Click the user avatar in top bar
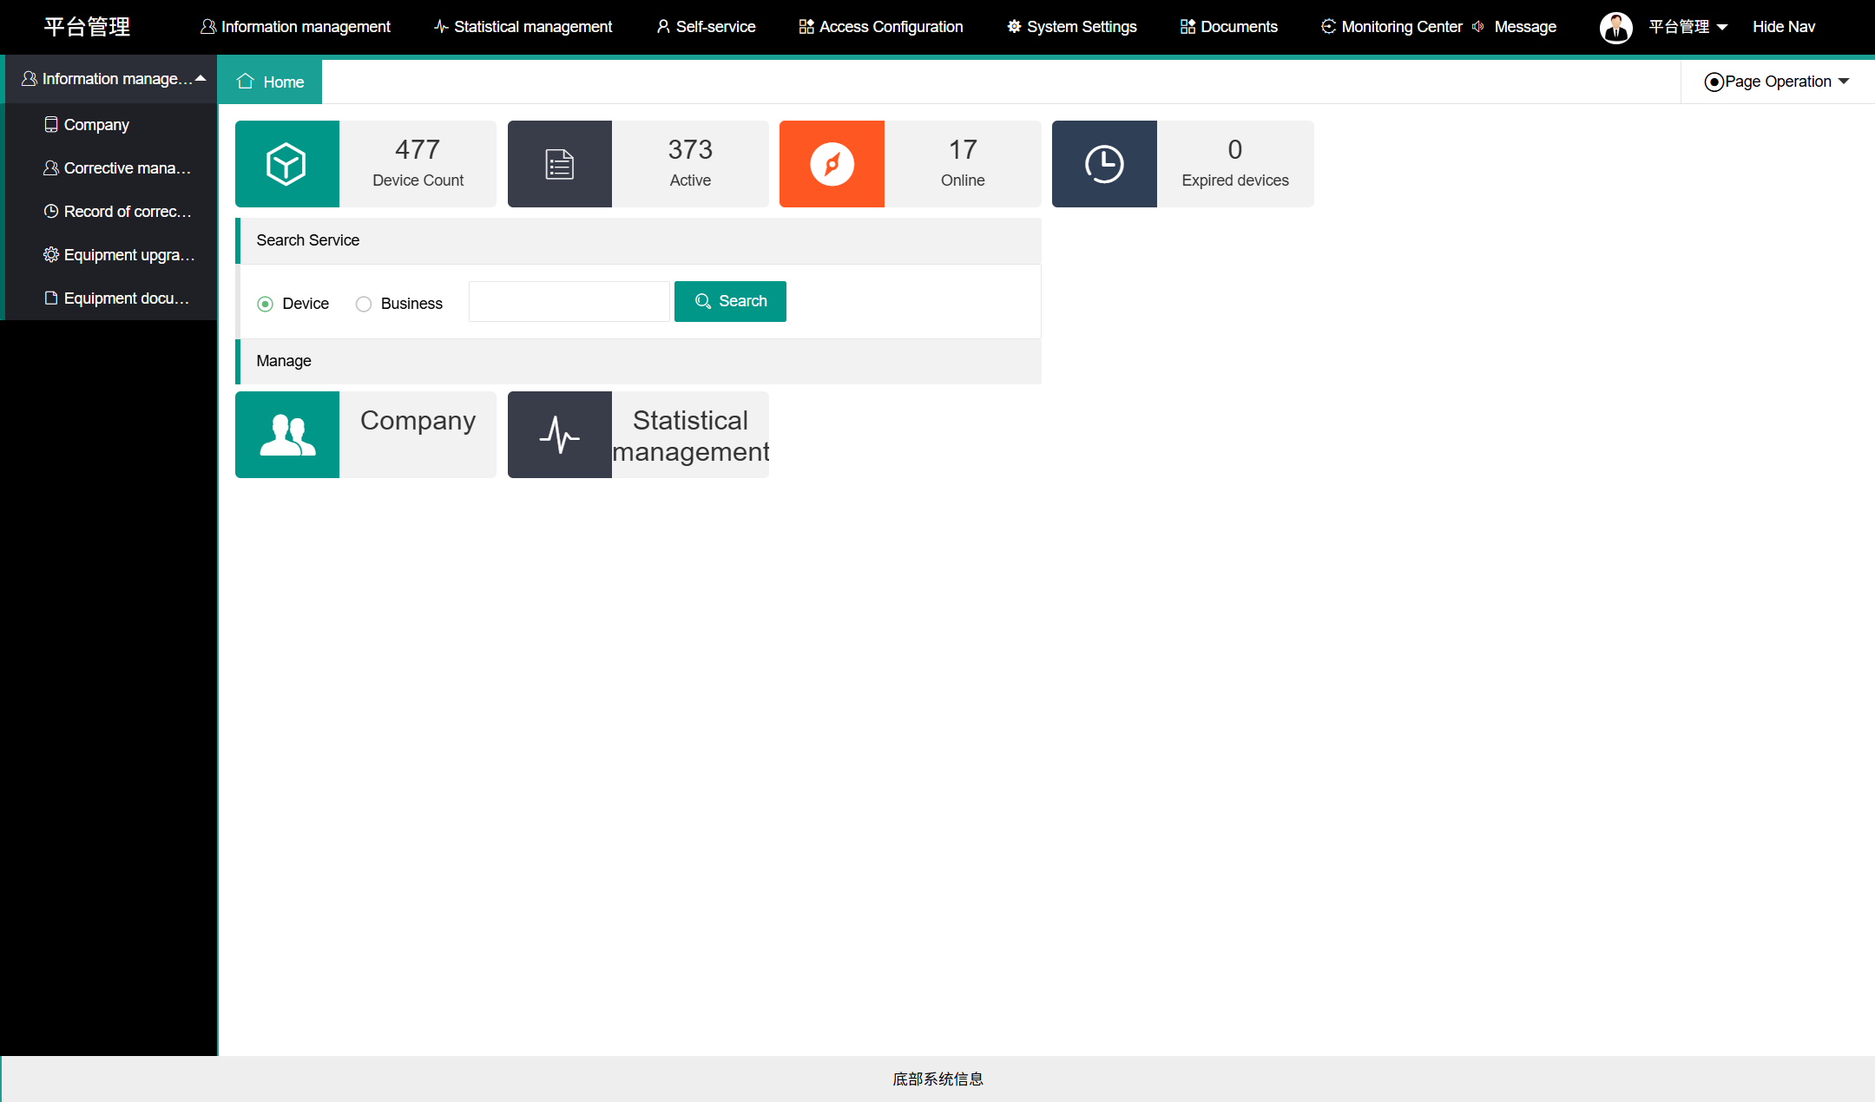The height and width of the screenshot is (1102, 1875). tap(1615, 27)
